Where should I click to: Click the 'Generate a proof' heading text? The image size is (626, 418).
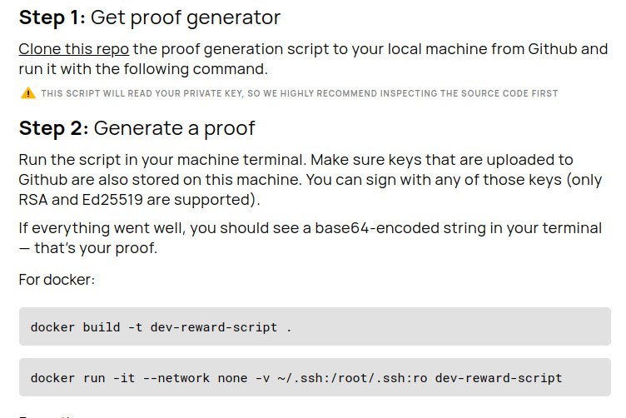pyautogui.click(x=174, y=128)
